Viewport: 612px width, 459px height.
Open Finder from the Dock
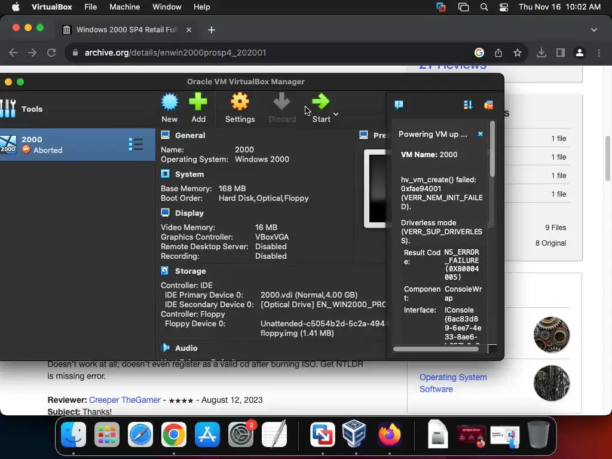[x=74, y=434]
